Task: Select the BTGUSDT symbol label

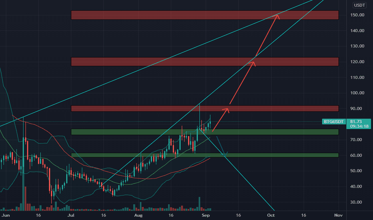Action: (334, 122)
